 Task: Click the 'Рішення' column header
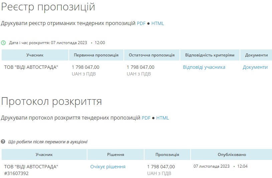point(115,155)
